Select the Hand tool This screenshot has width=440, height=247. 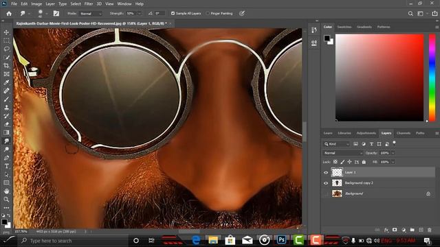pos(6,191)
